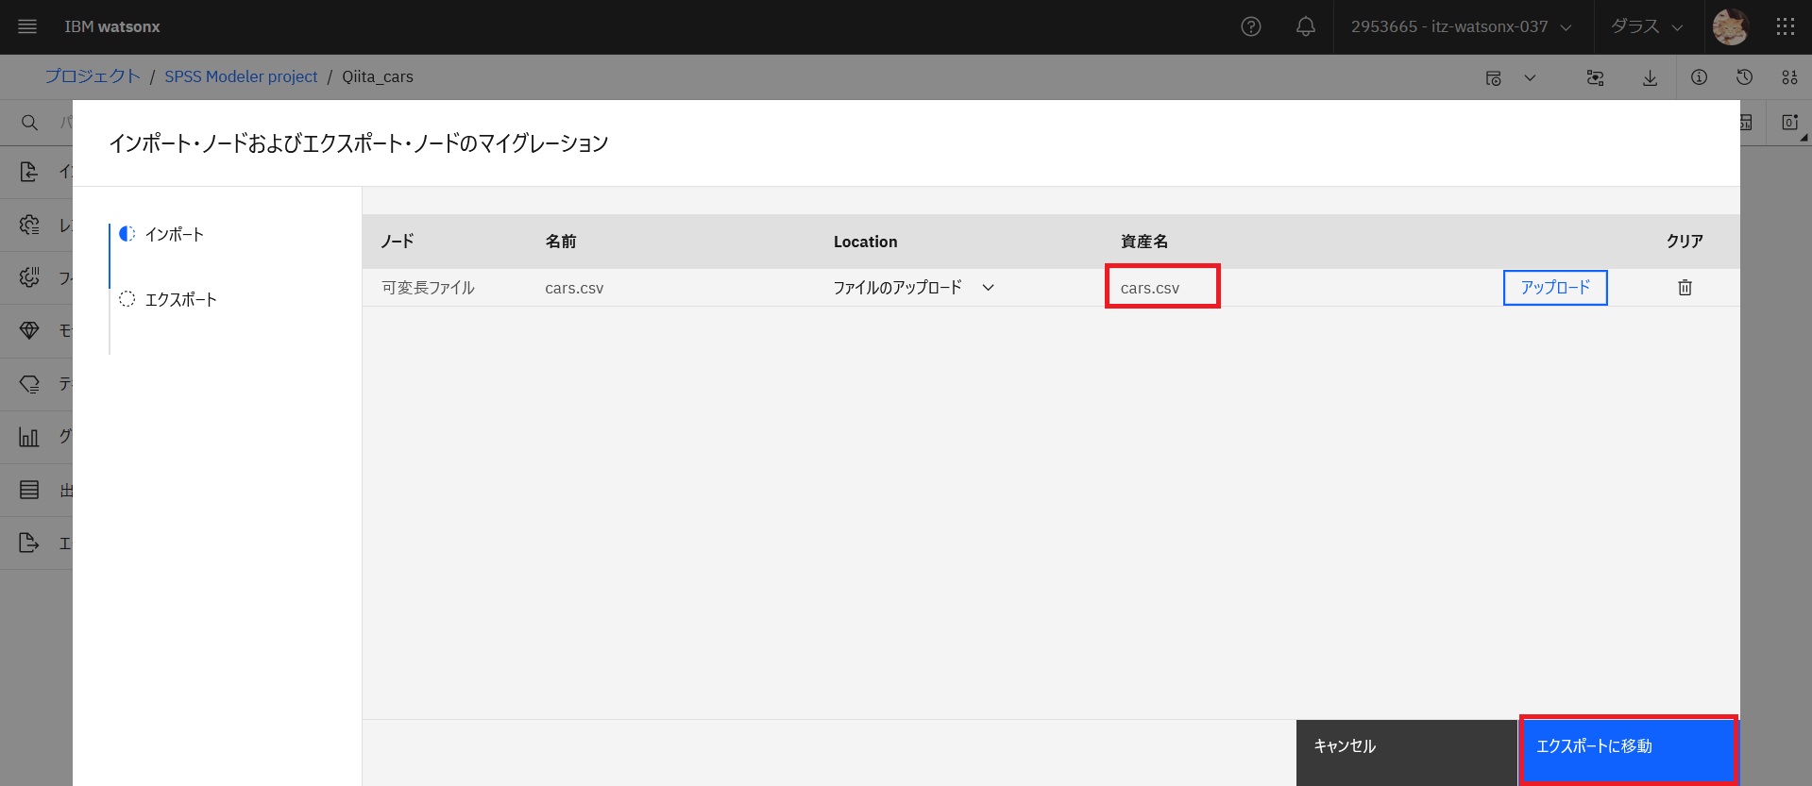
Task: Click the 資産名 column header
Action: 1144,242
